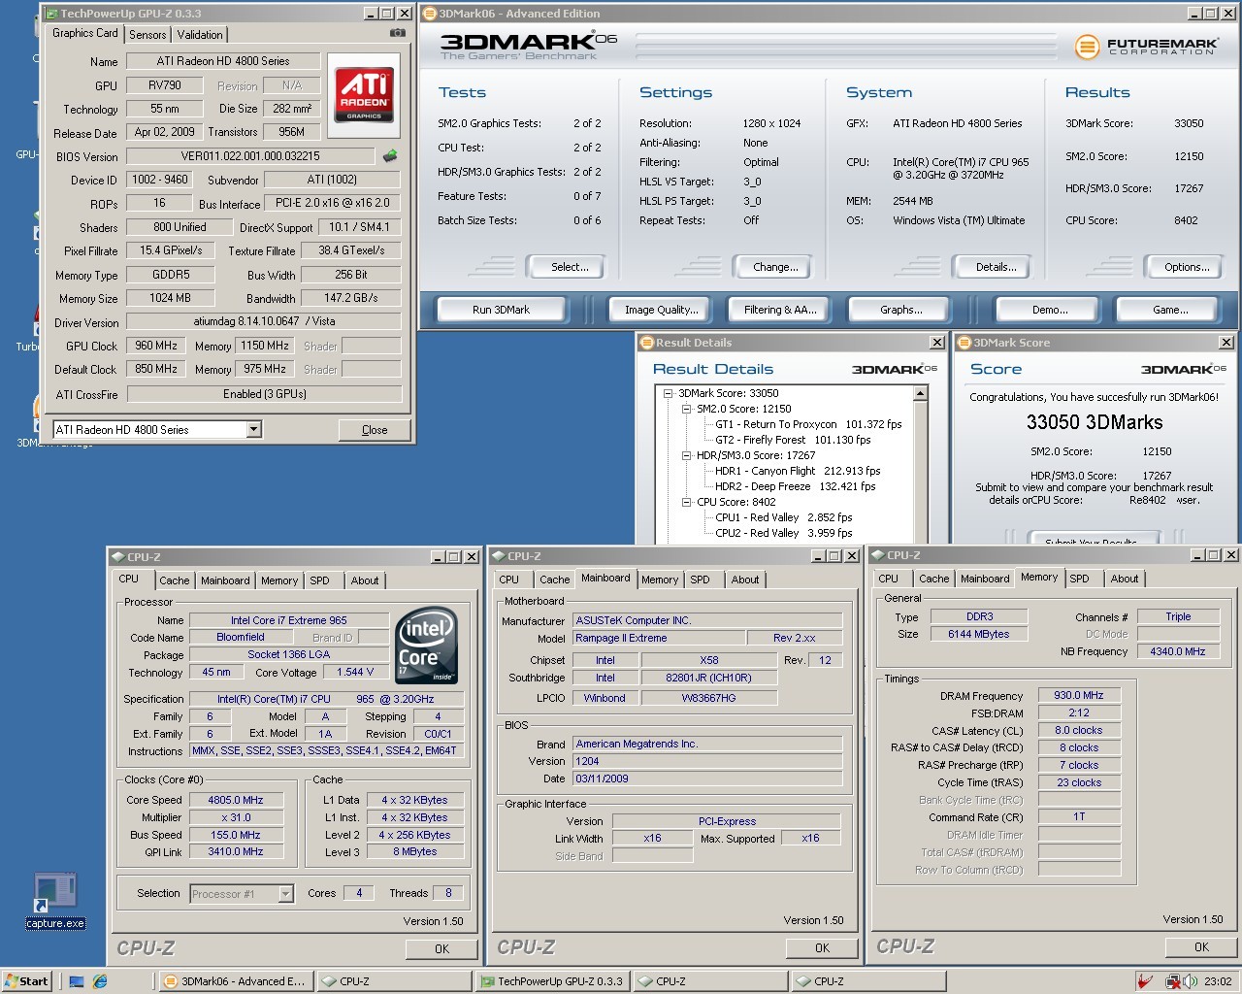
Task: Open the Cache tab in CPU window
Action: 175,580
